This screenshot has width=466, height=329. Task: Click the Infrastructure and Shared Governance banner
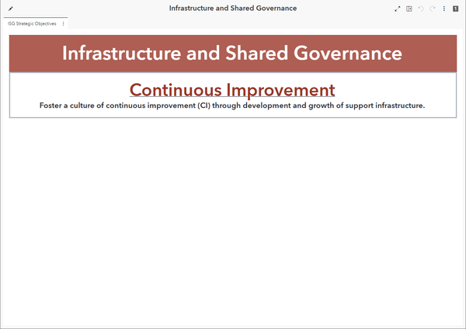click(233, 54)
